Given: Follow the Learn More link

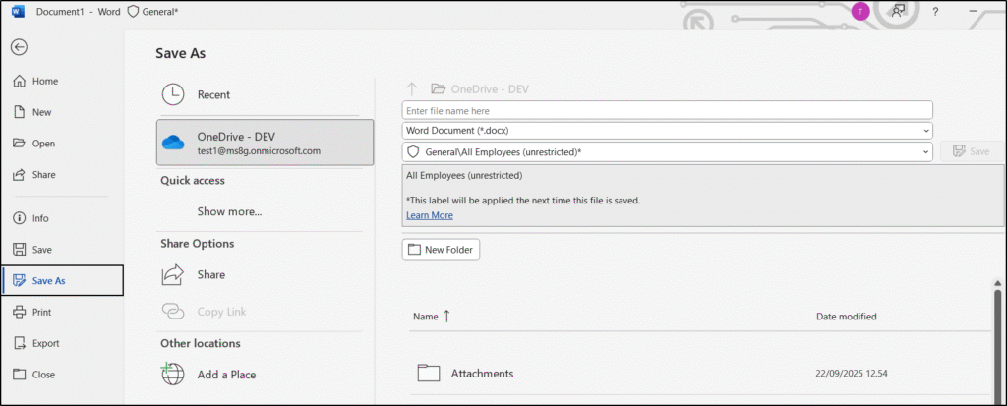Looking at the screenshot, I should 429,215.
